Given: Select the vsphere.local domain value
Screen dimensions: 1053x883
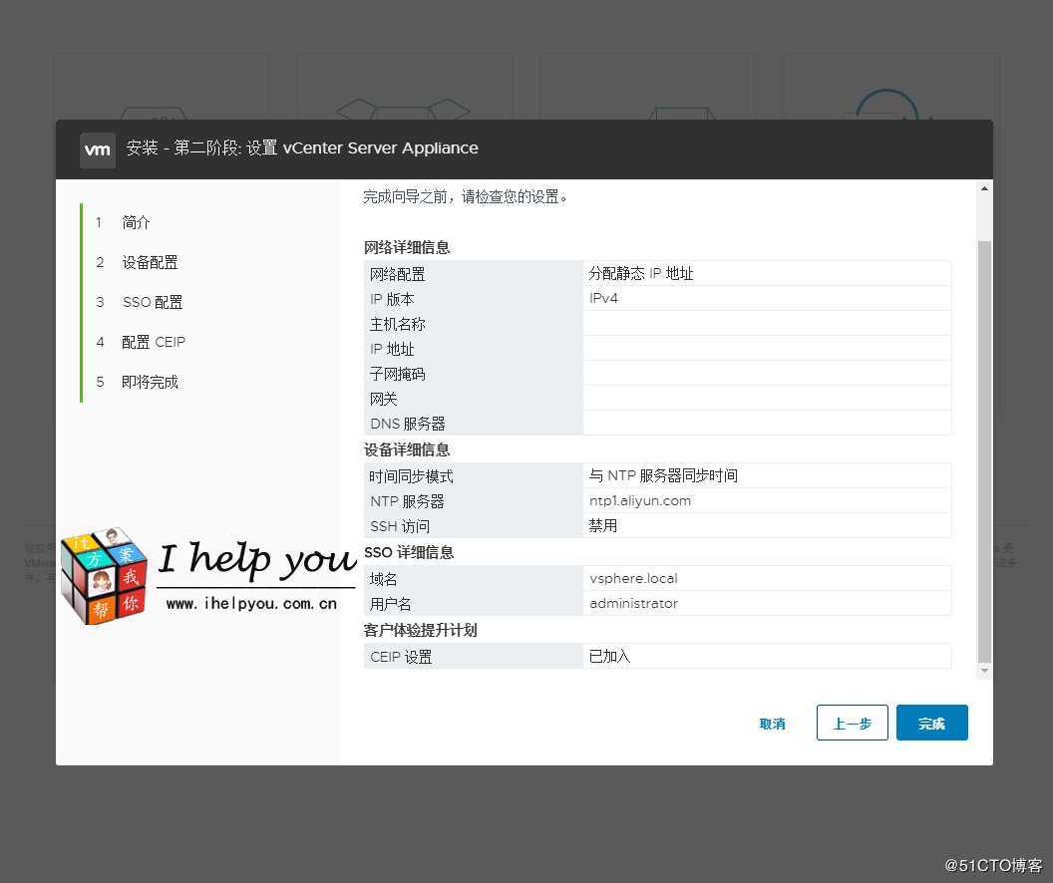Looking at the screenshot, I should click(x=633, y=578).
